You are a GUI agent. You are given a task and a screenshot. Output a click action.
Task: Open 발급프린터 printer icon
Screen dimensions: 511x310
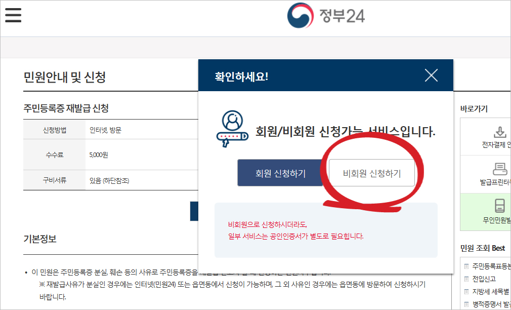(x=499, y=169)
